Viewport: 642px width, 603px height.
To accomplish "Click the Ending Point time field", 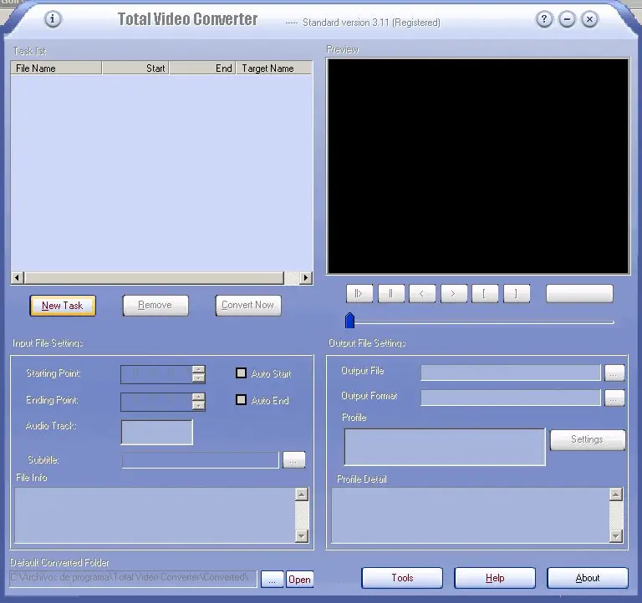I will (x=157, y=402).
